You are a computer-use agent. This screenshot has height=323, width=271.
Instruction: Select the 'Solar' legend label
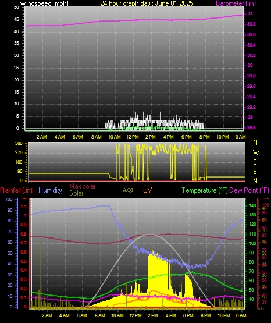click(76, 193)
